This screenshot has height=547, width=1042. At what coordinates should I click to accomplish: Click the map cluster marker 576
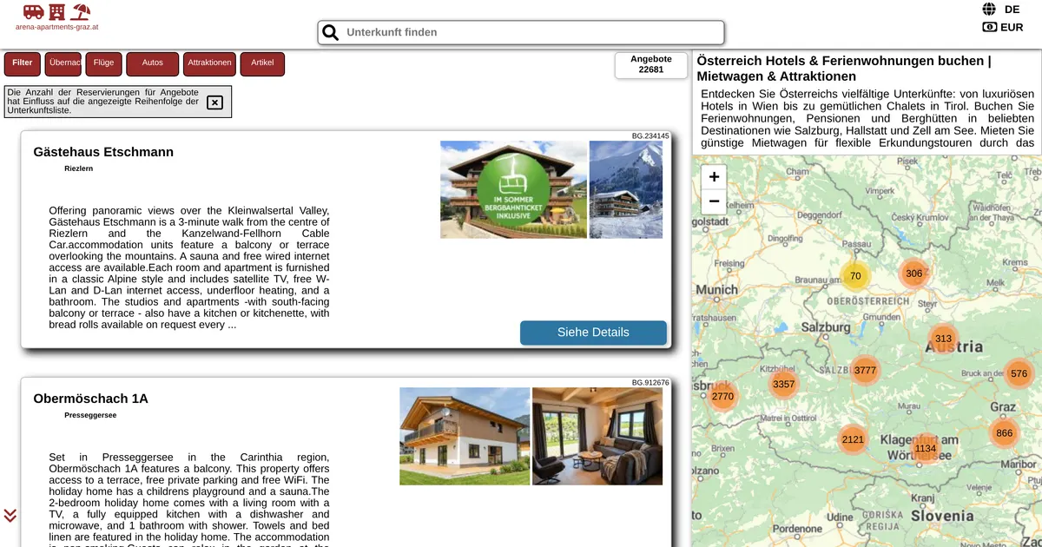click(x=1019, y=374)
